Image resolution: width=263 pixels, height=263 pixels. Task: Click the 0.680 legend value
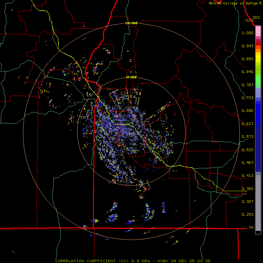[248, 111]
